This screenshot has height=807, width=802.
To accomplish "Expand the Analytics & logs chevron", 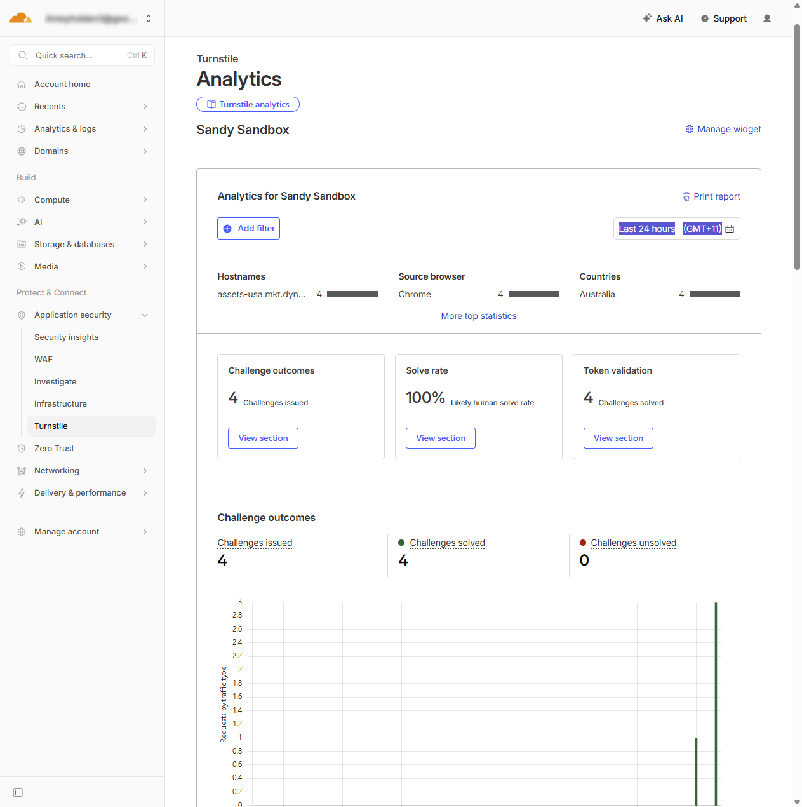I will [x=145, y=129].
